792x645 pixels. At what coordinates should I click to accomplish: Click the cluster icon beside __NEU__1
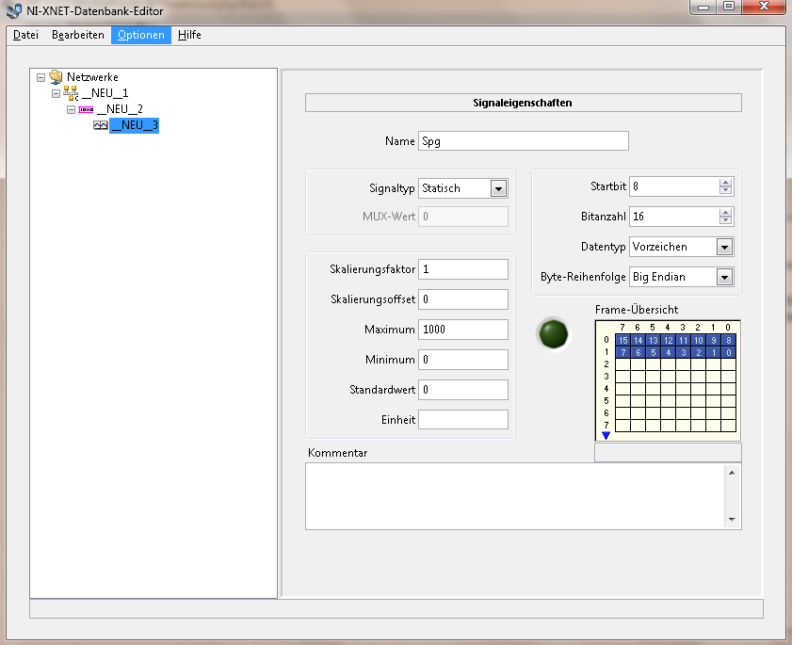click(x=71, y=93)
